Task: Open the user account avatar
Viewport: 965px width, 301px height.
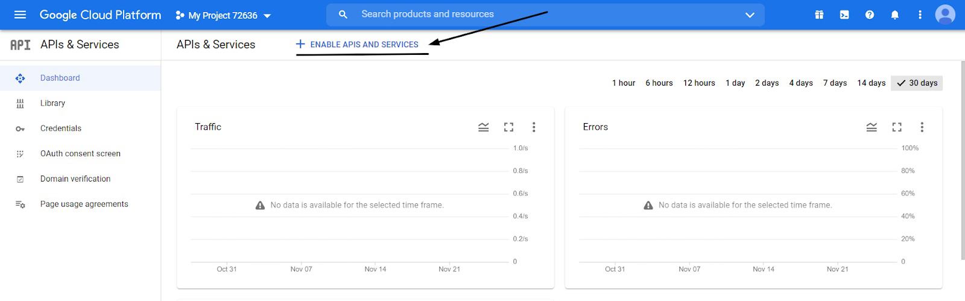Action: point(945,14)
